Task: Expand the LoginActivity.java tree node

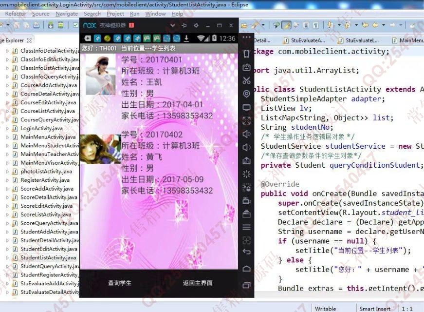Action: pyautogui.click(x=7, y=128)
